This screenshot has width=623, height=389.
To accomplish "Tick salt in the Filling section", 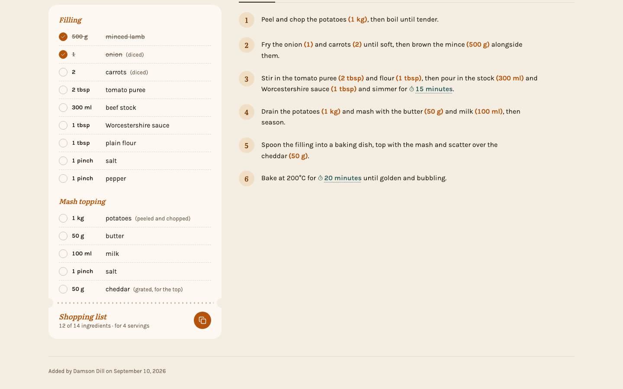I will coord(63,161).
